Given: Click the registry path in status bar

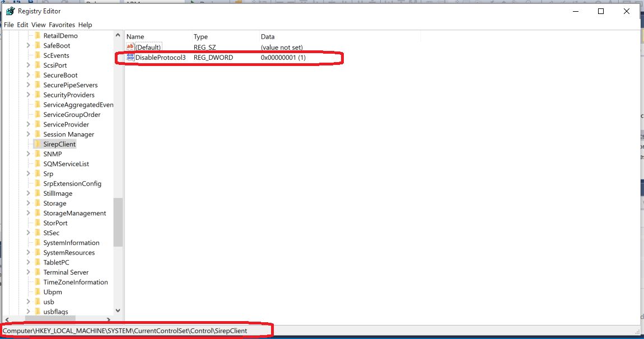Looking at the screenshot, I should 125,331.
